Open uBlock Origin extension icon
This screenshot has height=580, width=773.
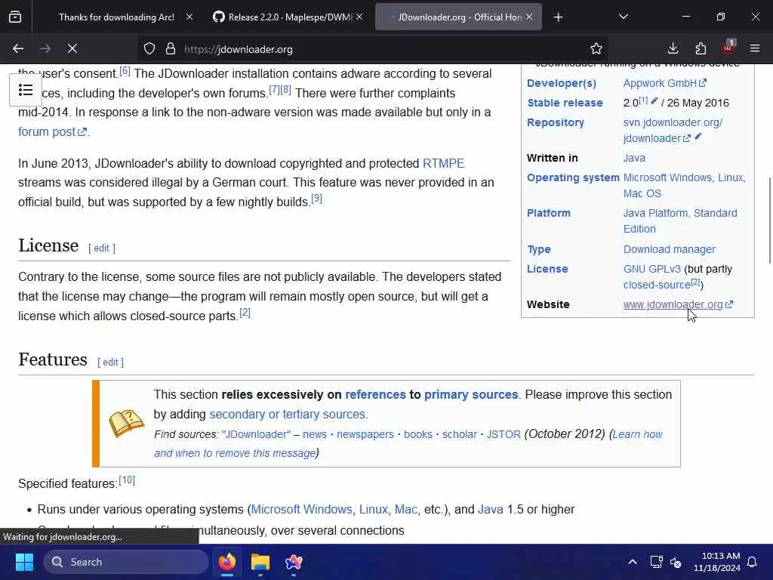pyautogui.click(x=728, y=48)
